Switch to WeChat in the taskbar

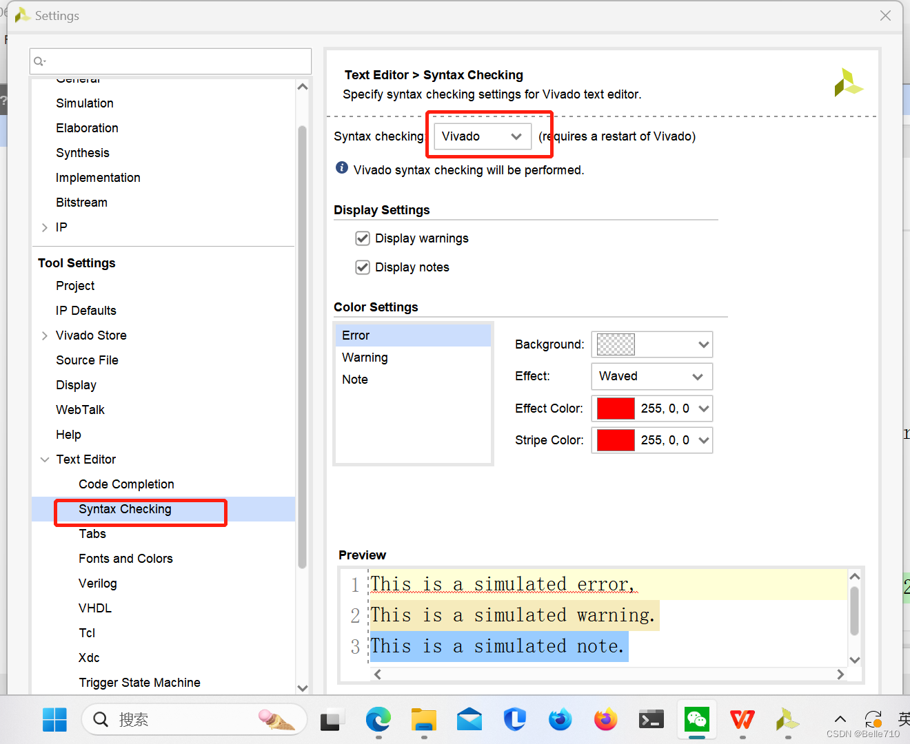(696, 720)
